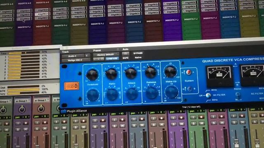
Task: Click the COMPARE button
Action: pos(112,58)
